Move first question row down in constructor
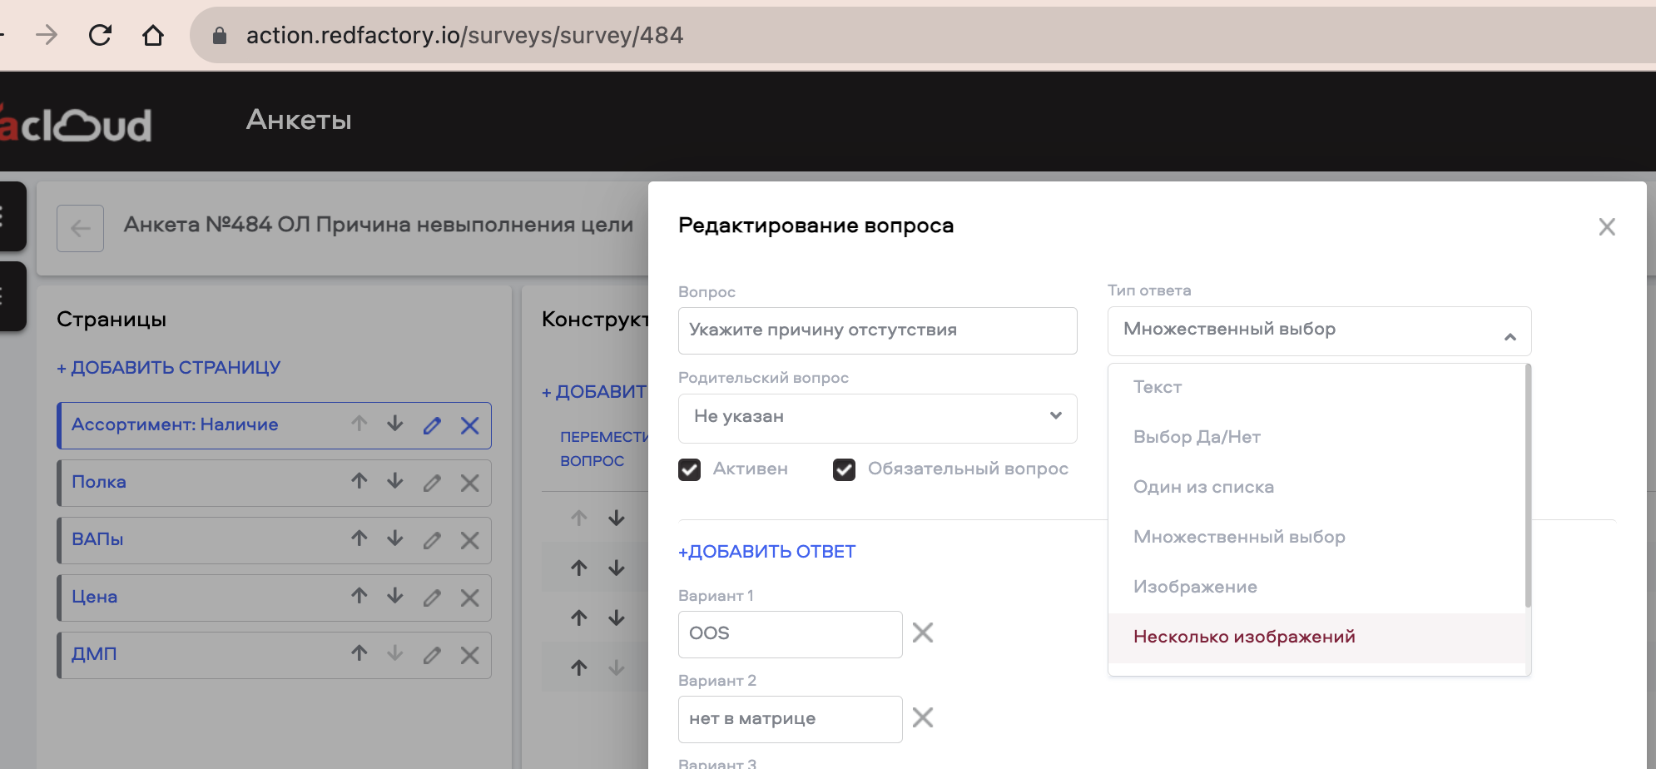1656x769 pixels. [617, 518]
